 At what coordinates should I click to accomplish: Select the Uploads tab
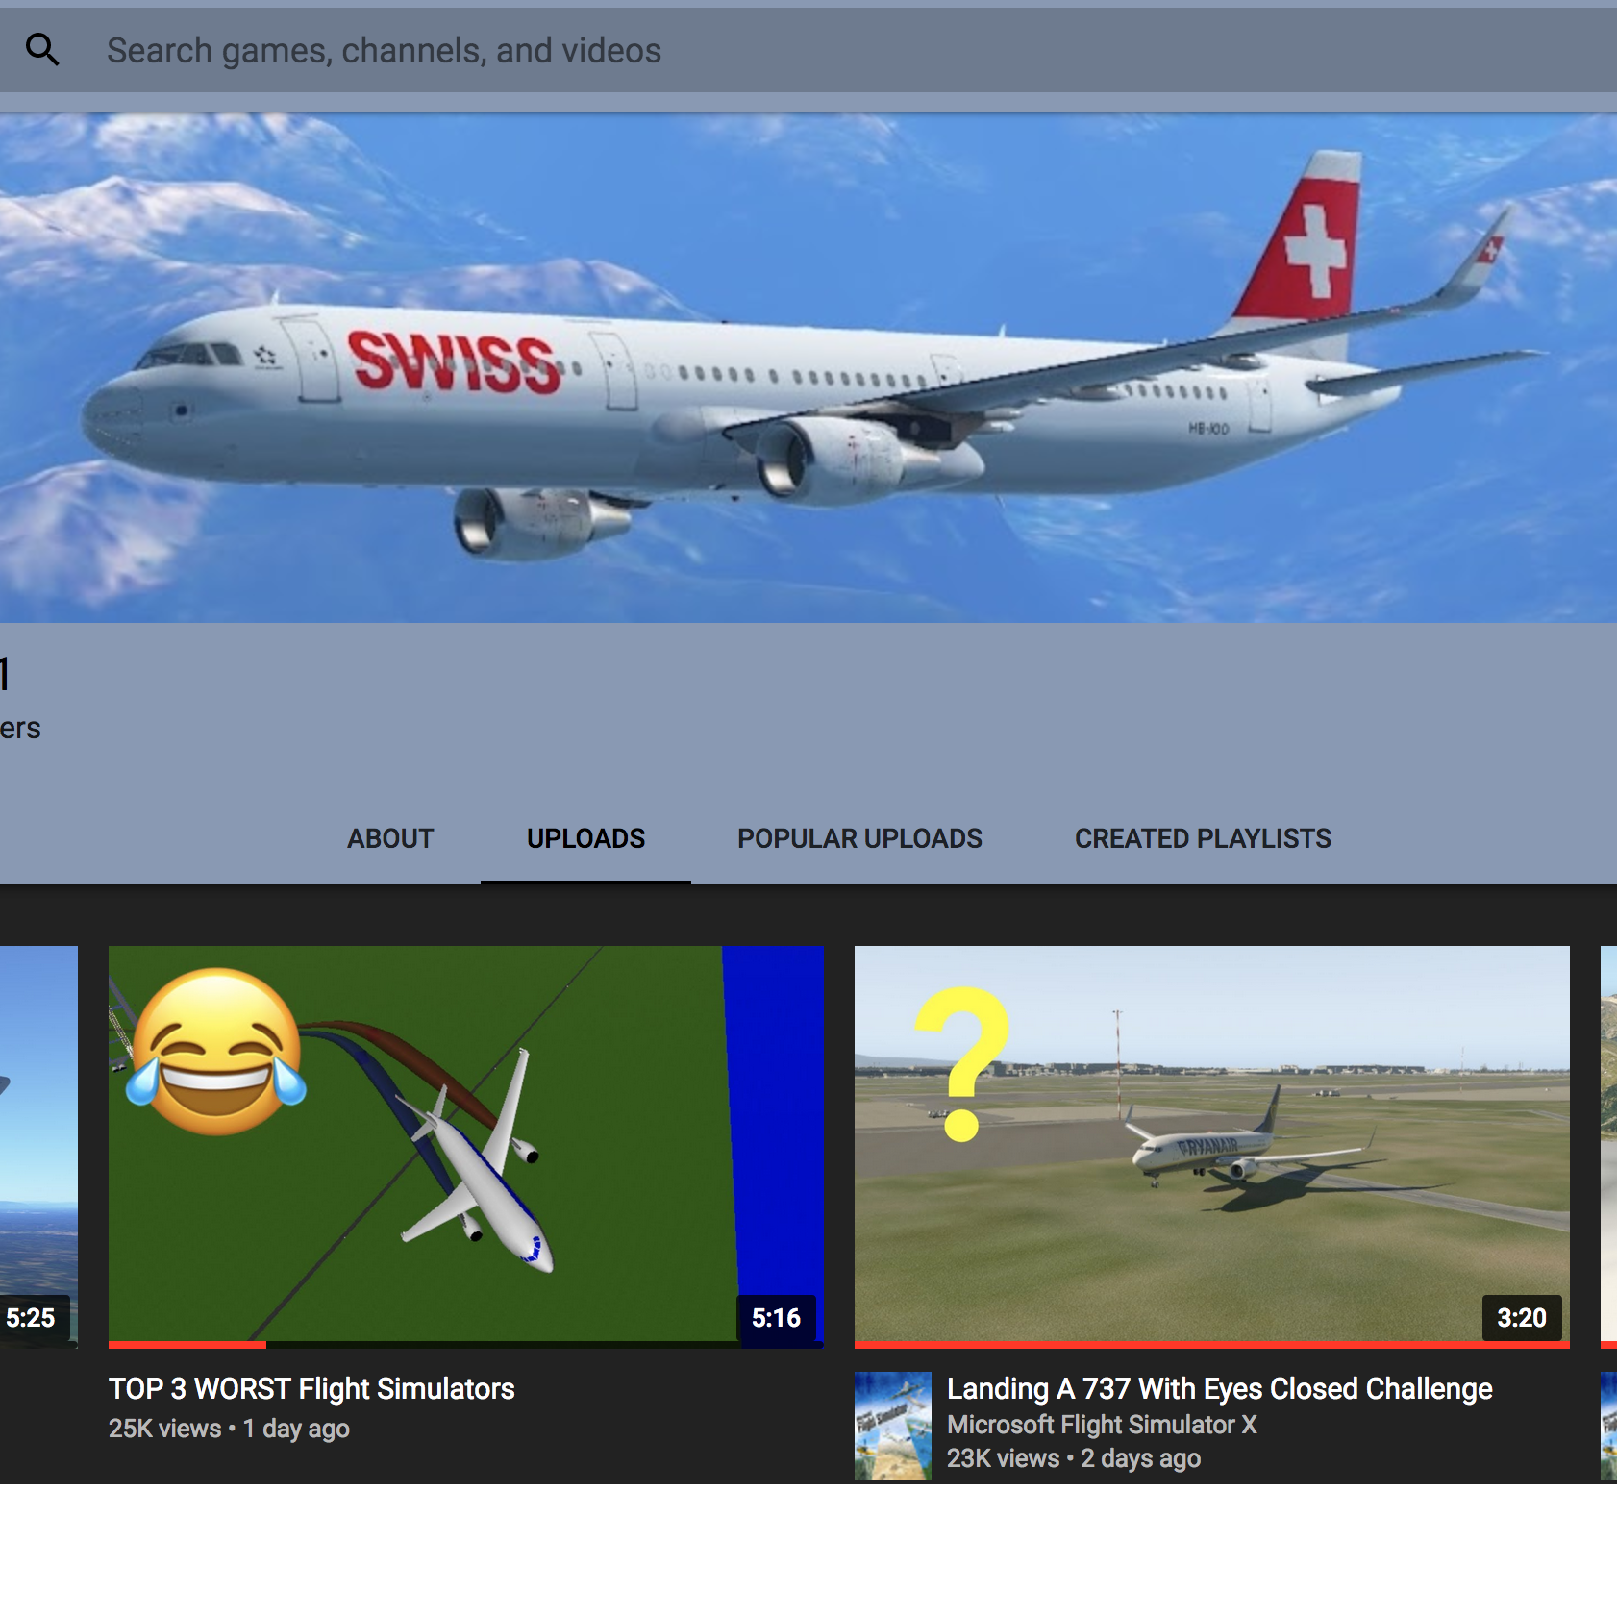point(585,838)
